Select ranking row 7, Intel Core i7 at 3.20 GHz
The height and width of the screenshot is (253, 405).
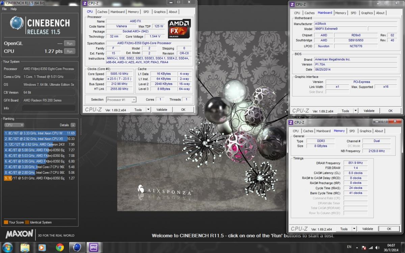pos(40,167)
